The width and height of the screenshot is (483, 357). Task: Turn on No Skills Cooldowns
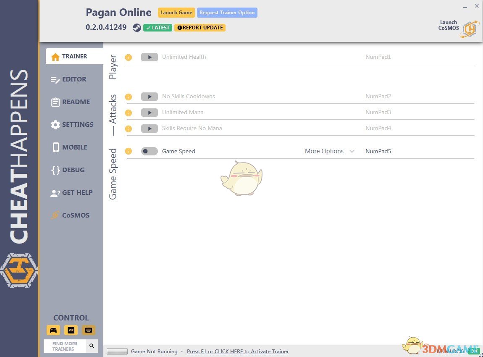tap(149, 96)
